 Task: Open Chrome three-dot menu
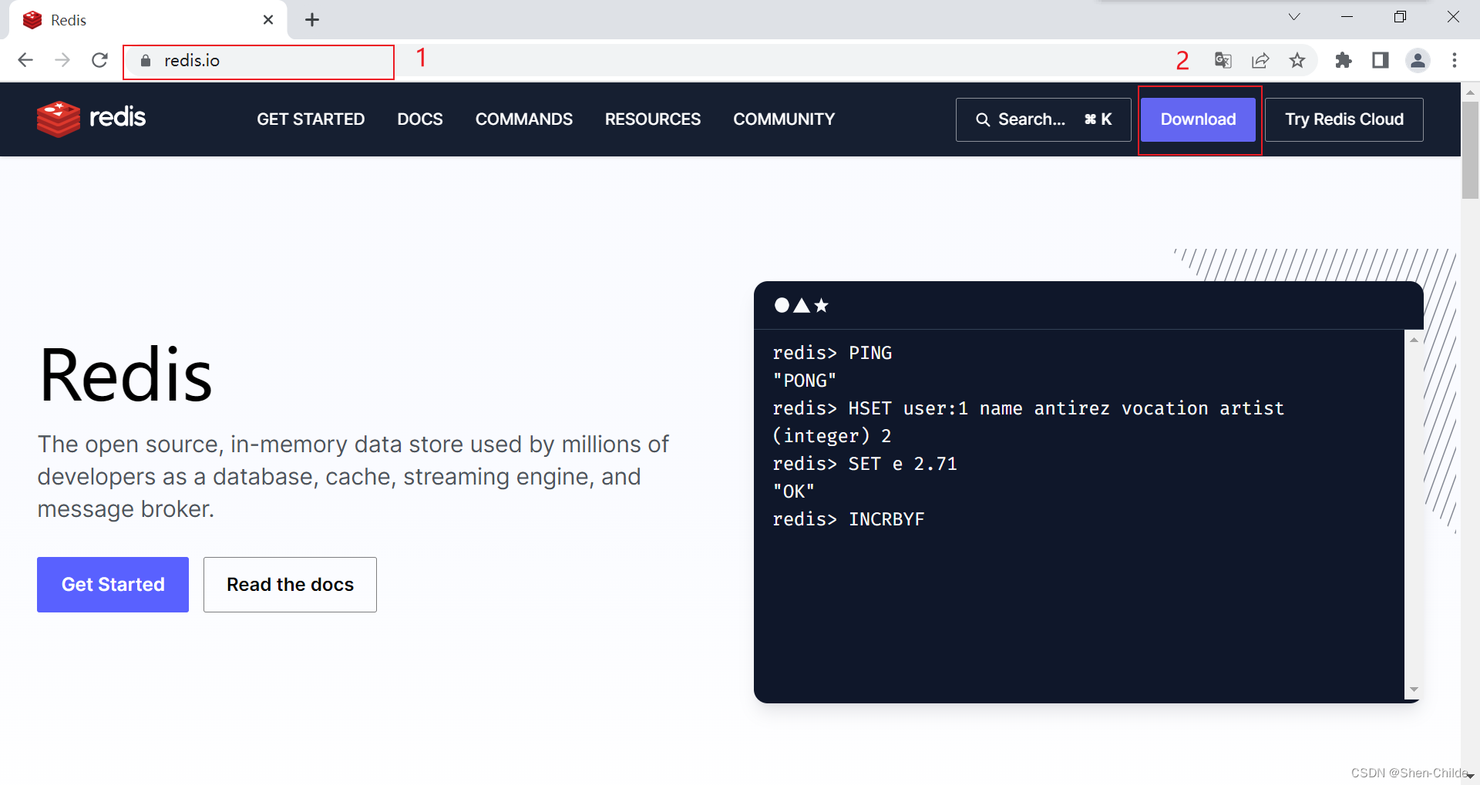tap(1455, 60)
